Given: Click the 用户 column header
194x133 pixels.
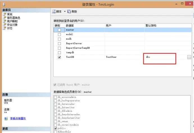Looking at the screenshot, I should click(x=108, y=26).
